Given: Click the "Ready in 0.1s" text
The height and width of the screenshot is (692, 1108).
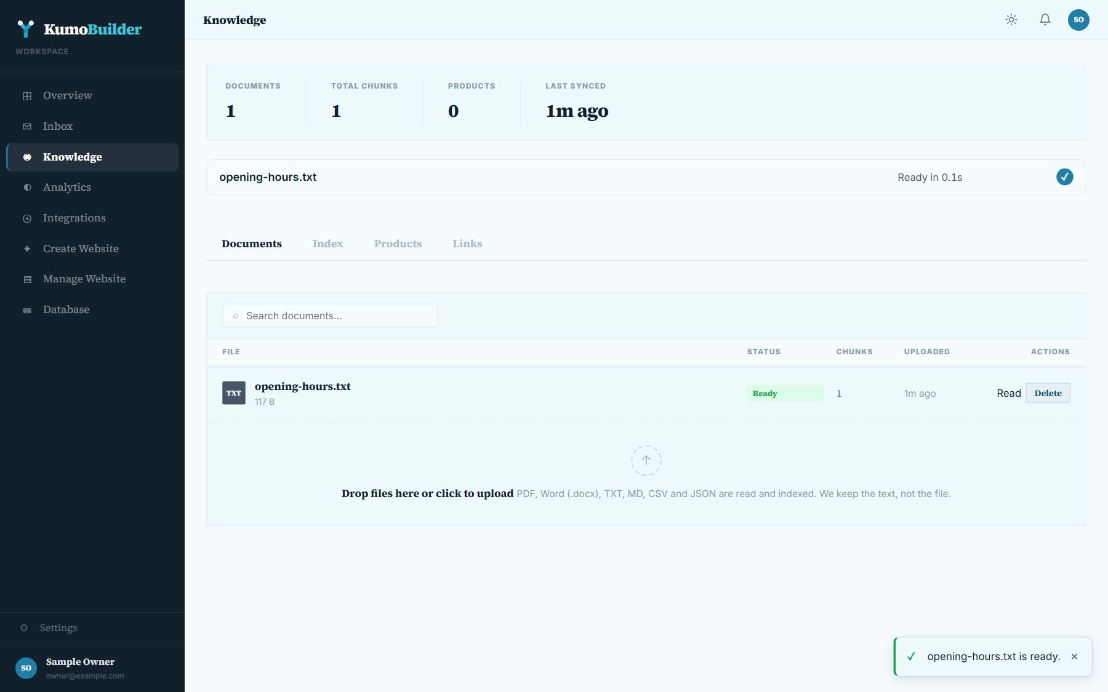Looking at the screenshot, I should pos(929,177).
